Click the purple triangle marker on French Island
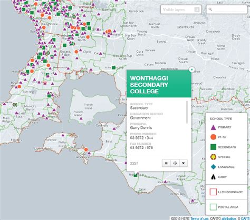 coord(81,118)
